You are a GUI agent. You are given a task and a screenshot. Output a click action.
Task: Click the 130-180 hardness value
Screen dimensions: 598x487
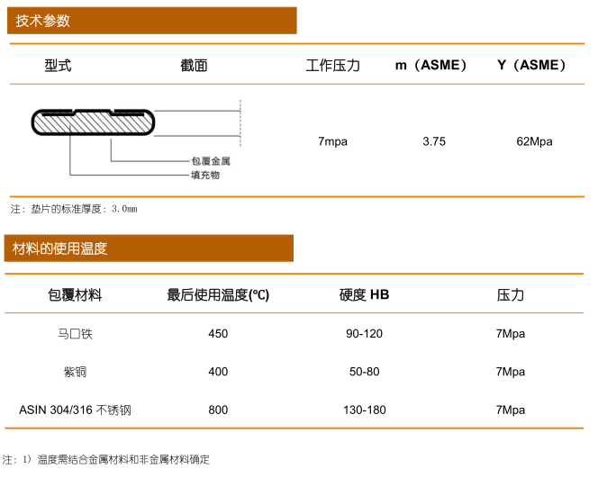point(364,410)
